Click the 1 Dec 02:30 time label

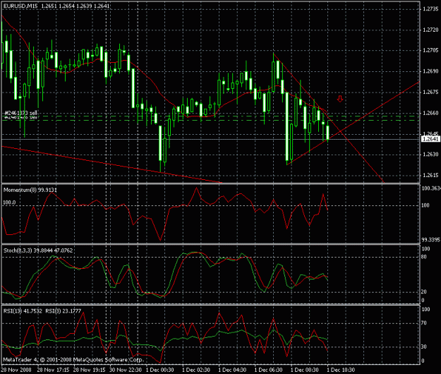click(x=196, y=370)
